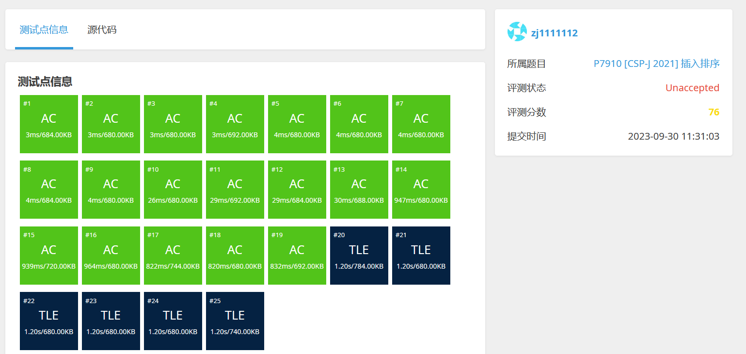Switch to the 源代码 tab

[x=102, y=30]
